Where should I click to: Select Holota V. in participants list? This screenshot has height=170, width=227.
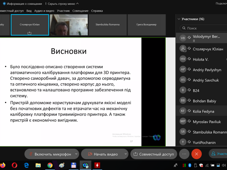(x=201, y=59)
